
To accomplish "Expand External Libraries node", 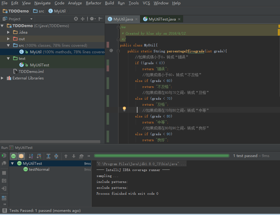I will click(x=2, y=78).
